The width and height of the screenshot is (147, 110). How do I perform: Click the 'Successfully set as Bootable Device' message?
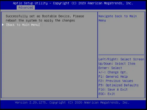(x=45, y=18)
